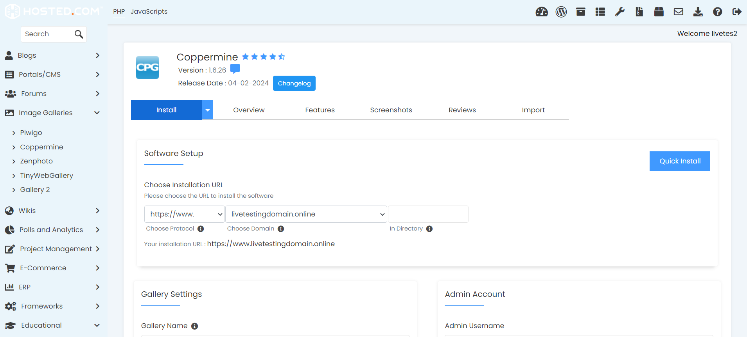This screenshot has width=747, height=337.
Task: Click the In Directory input field
Action: point(428,214)
